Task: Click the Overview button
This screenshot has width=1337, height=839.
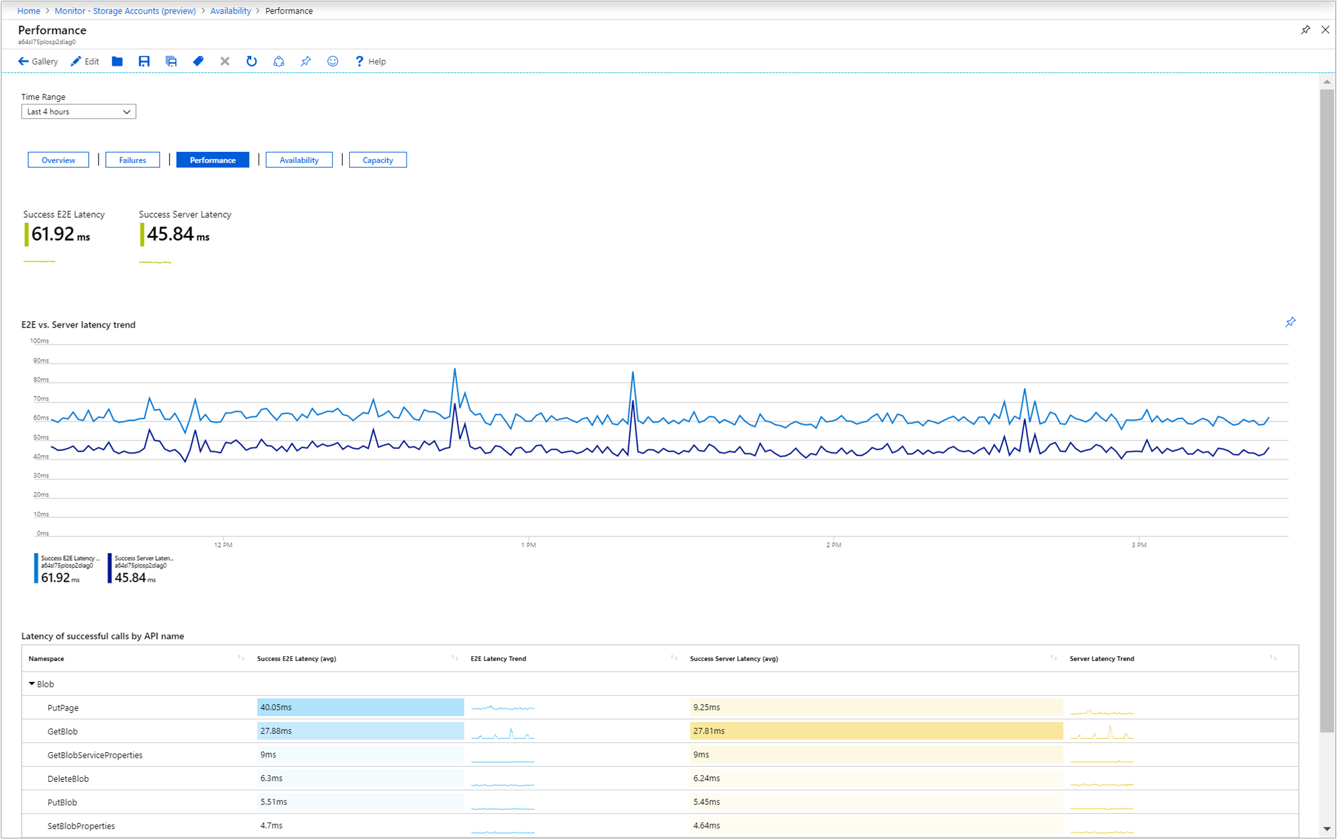Action: coord(56,161)
